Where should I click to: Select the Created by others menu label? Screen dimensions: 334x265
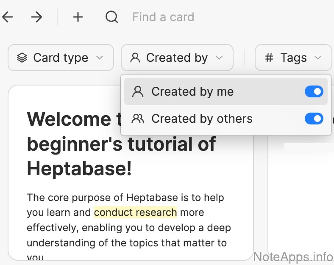pos(202,119)
